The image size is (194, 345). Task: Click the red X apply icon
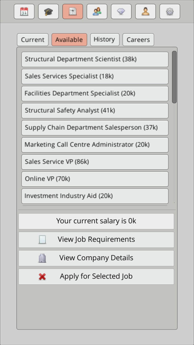point(42,277)
